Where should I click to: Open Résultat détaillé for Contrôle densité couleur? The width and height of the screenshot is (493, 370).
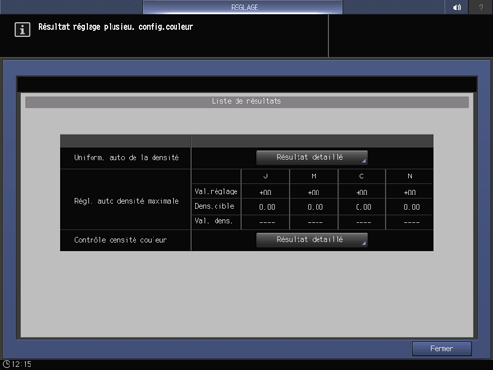pyautogui.click(x=312, y=239)
